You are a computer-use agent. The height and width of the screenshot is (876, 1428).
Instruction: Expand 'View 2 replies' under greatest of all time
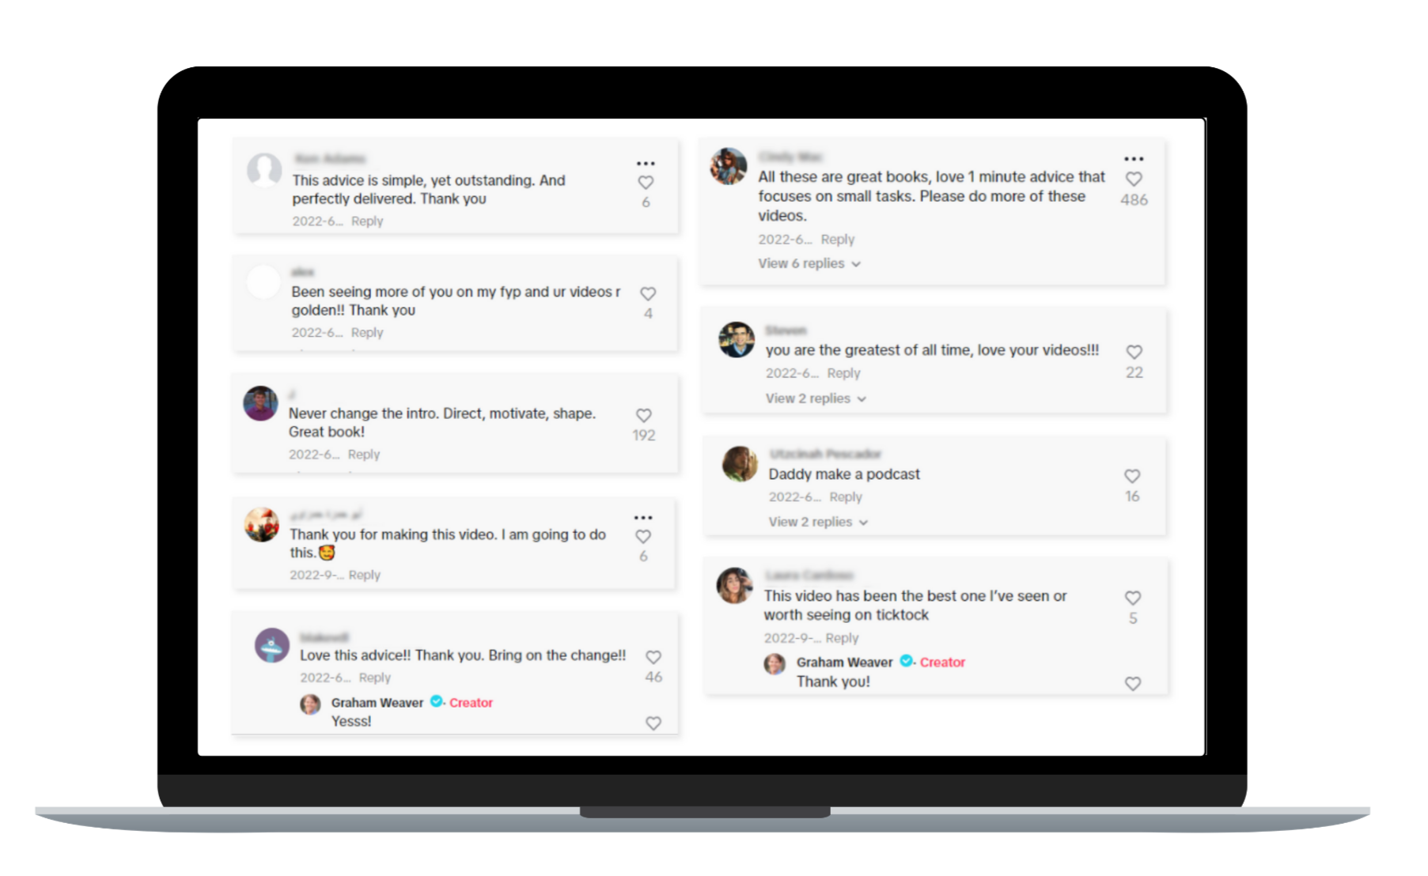point(816,398)
